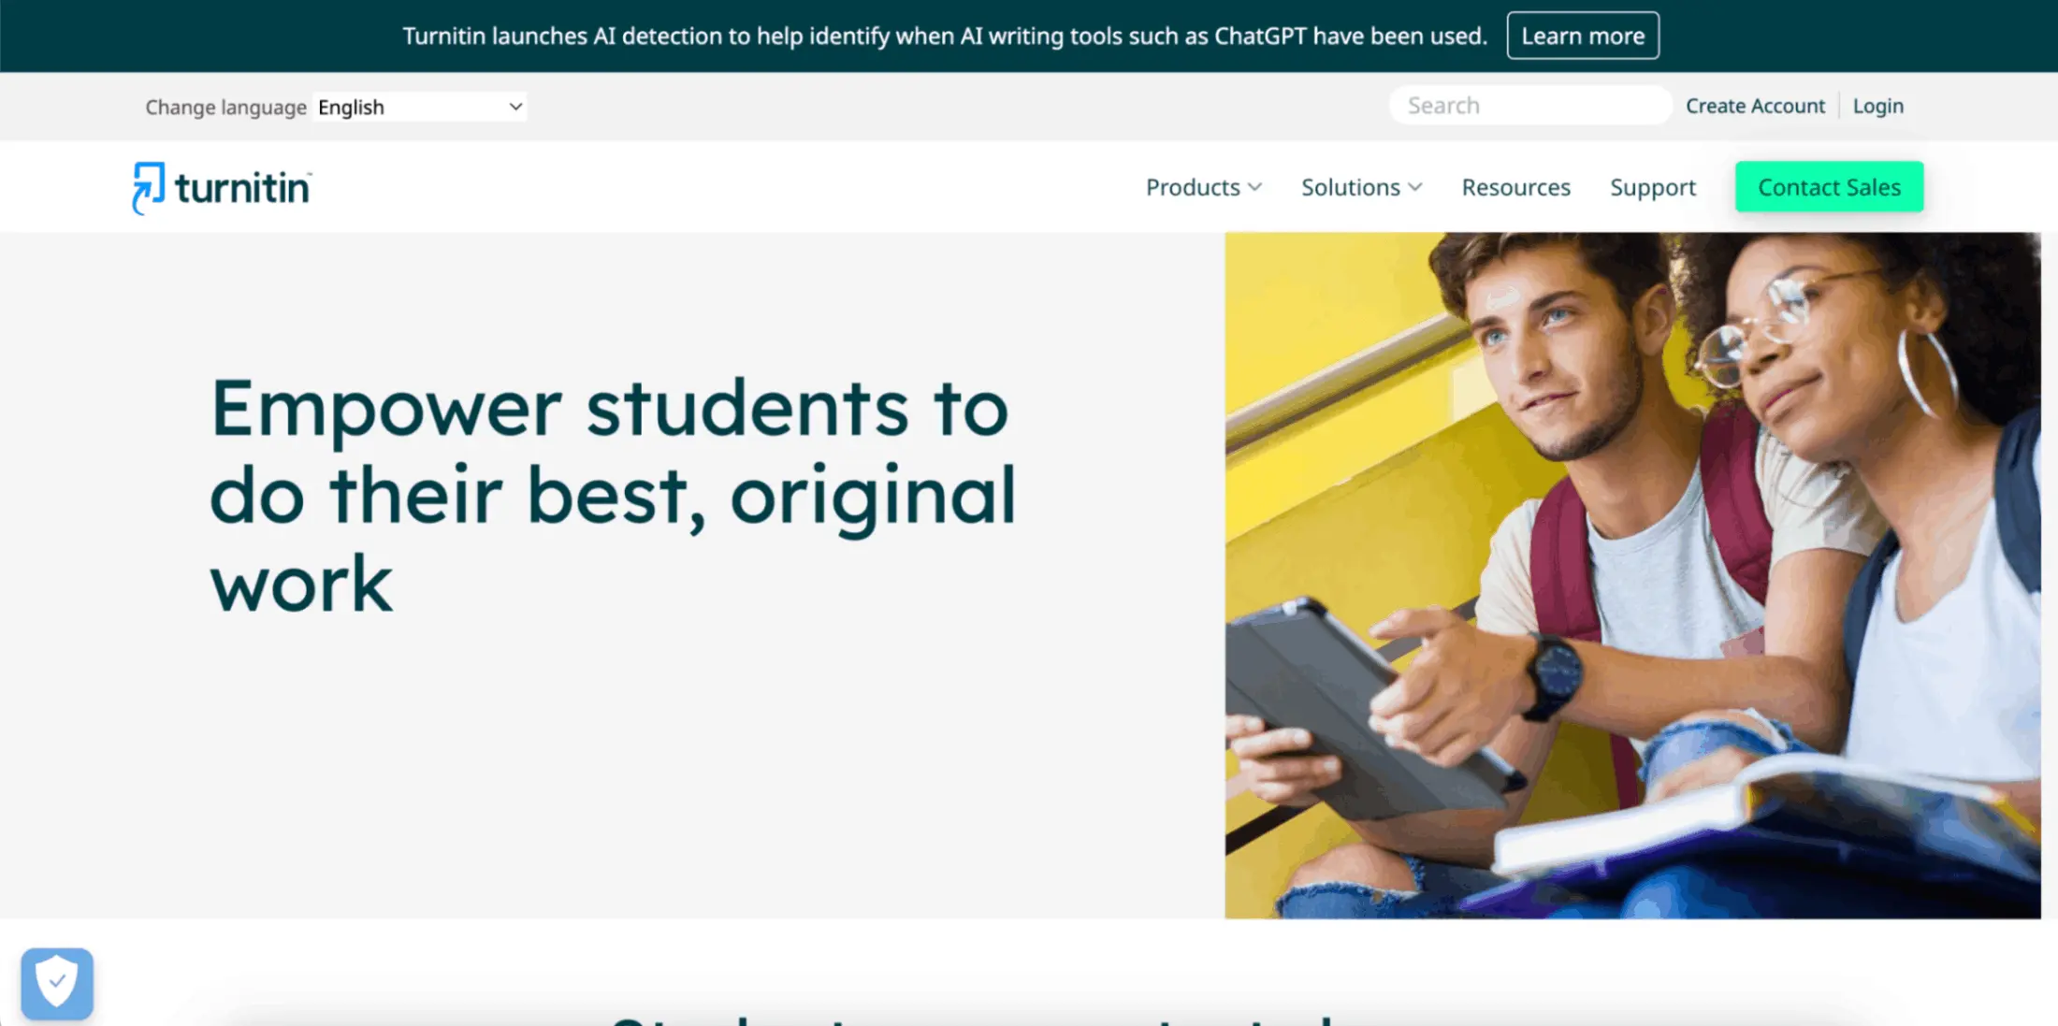Click the Empower students headline

click(613, 495)
